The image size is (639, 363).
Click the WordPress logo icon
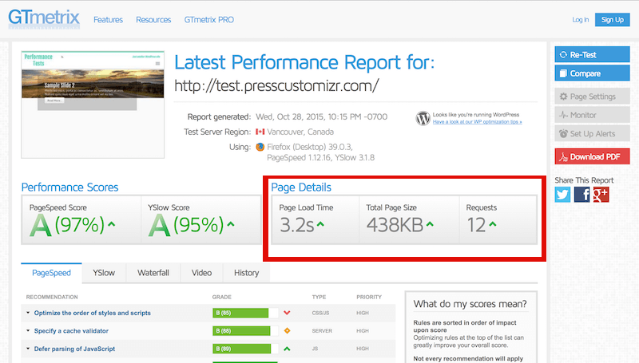tap(423, 118)
